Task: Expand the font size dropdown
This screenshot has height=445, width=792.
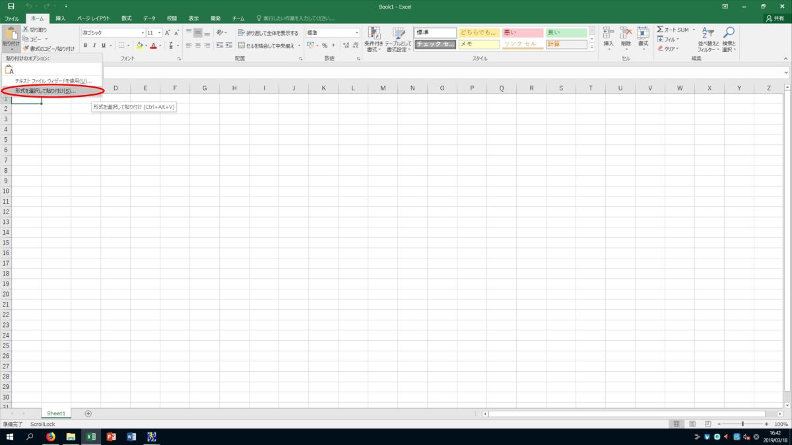Action: tap(160, 33)
